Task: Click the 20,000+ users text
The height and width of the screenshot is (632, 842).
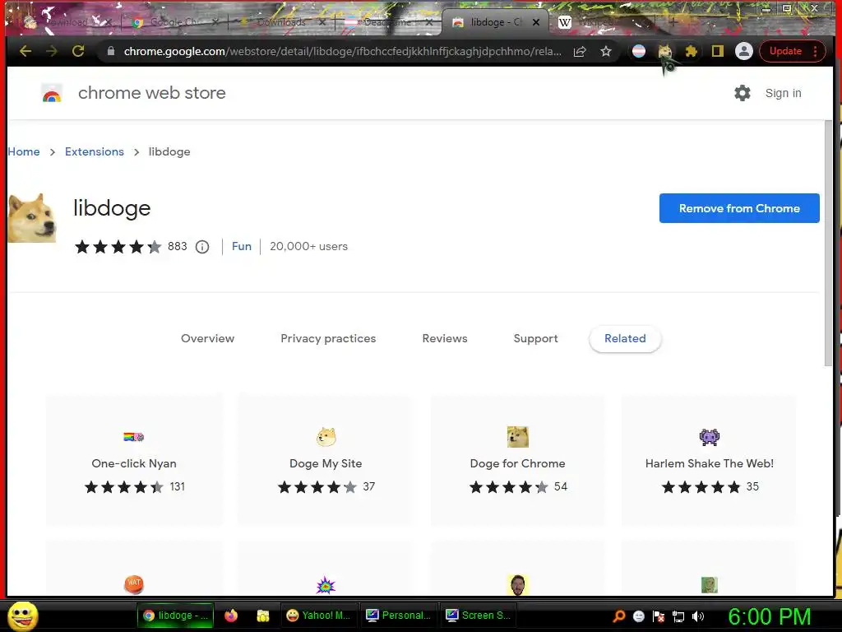Action: 309,246
